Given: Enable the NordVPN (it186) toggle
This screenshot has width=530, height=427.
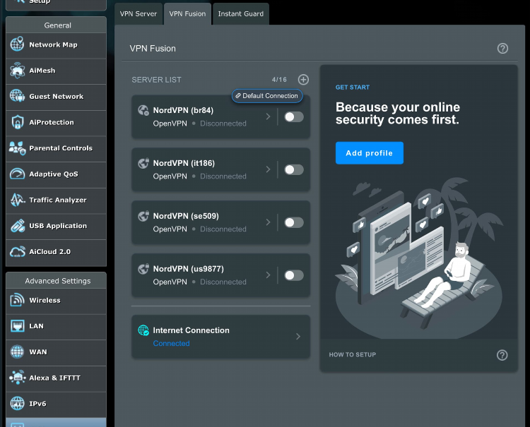Looking at the screenshot, I should point(294,169).
